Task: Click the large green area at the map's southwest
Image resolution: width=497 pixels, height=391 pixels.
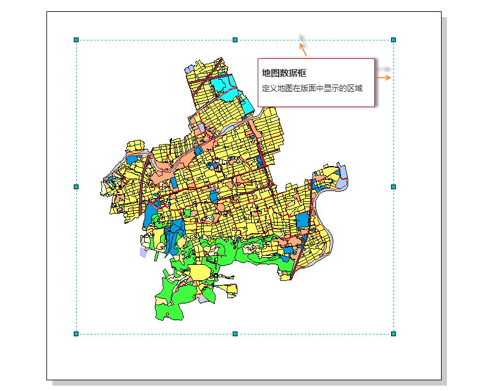Action: [x=173, y=296]
